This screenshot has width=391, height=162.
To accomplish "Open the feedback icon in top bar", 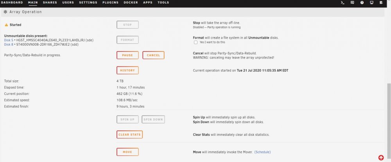I will [352, 2].
